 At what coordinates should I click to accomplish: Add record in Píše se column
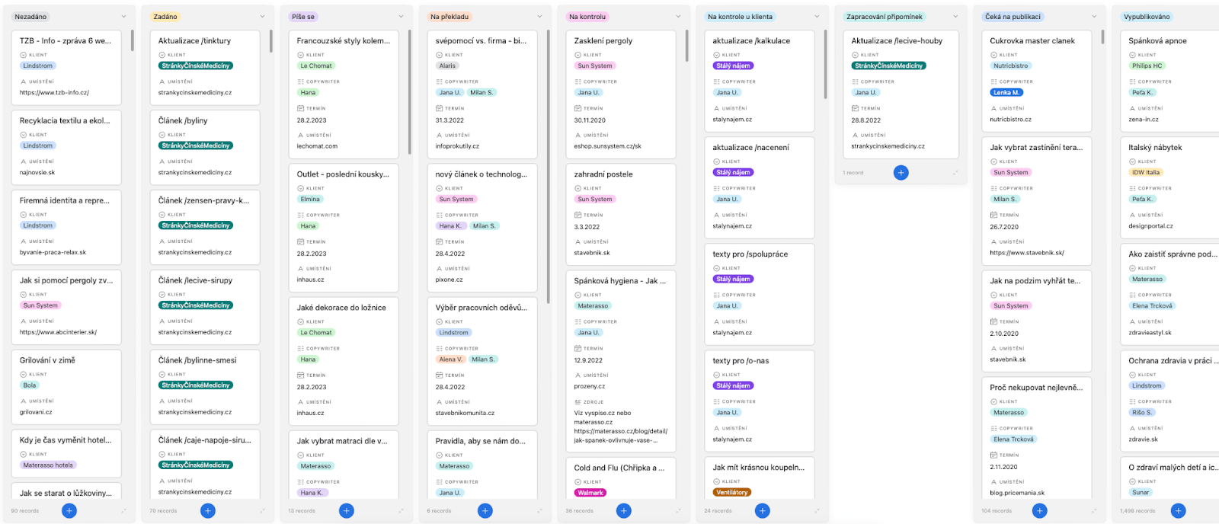point(347,511)
